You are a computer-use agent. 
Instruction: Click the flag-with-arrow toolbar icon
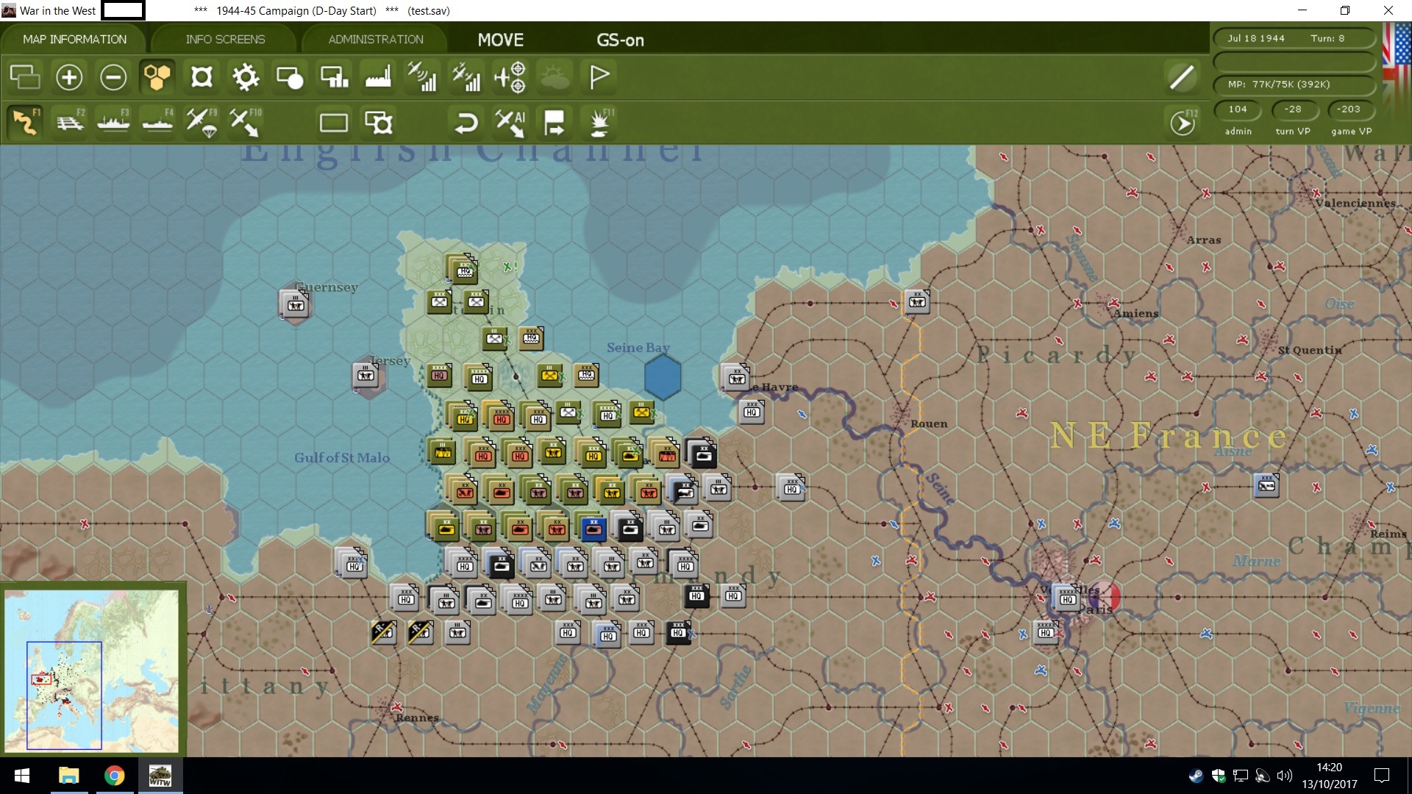[x=555, y=122]
